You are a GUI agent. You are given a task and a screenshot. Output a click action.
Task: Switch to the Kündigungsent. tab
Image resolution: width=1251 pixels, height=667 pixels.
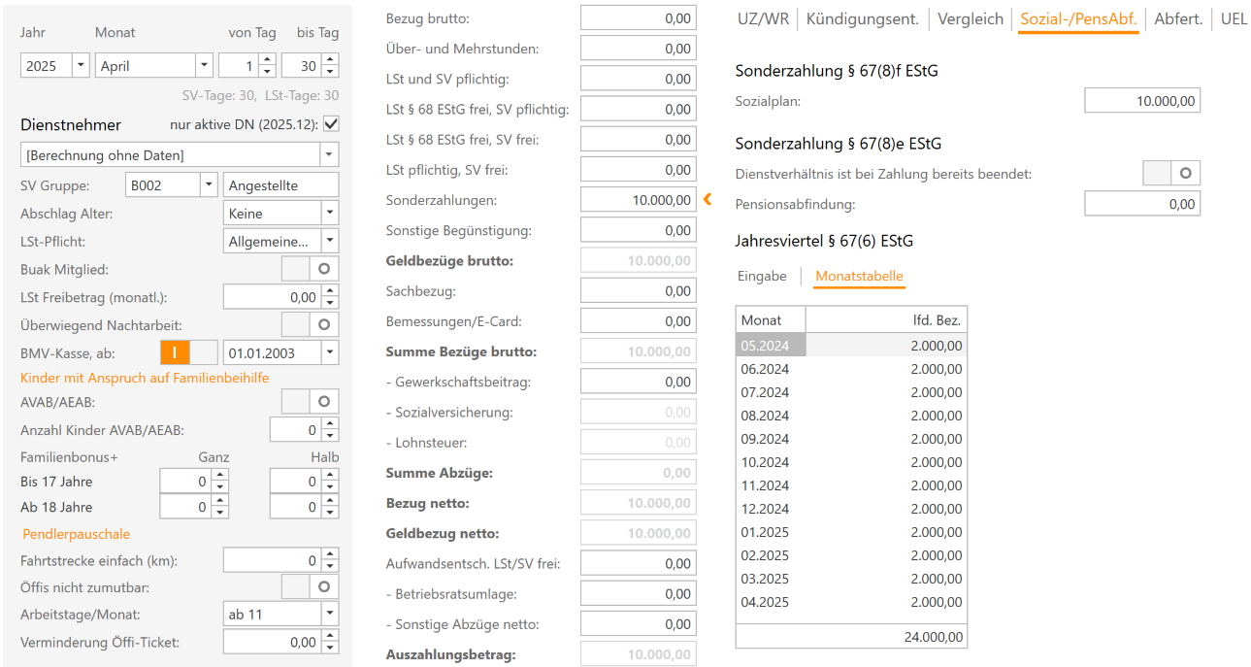[863, 18]
